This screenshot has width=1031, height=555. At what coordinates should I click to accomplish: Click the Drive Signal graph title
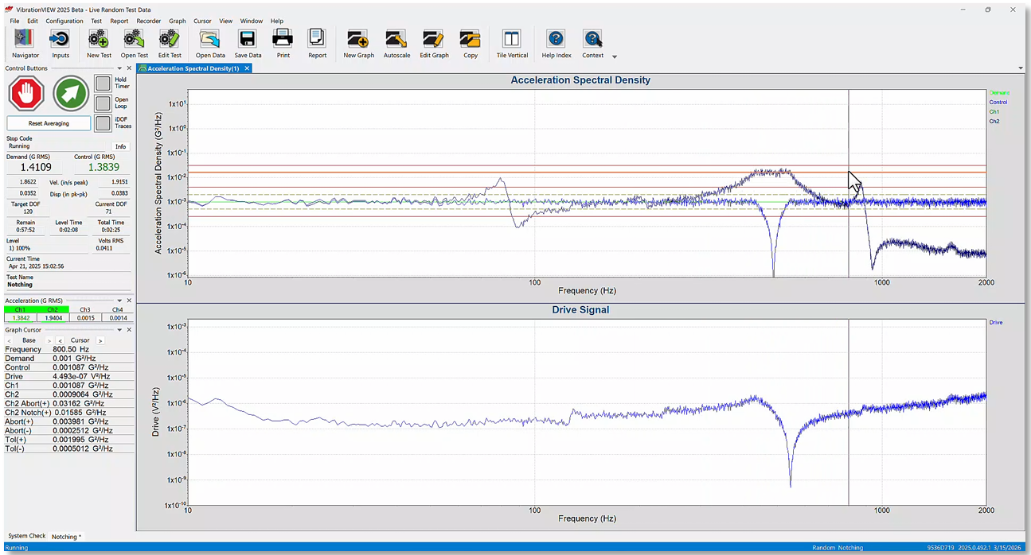click(580, 309)
